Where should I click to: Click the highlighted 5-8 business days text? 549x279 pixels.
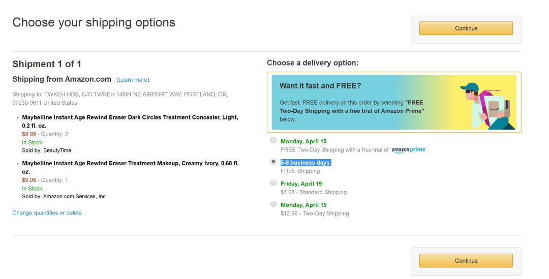306,163
